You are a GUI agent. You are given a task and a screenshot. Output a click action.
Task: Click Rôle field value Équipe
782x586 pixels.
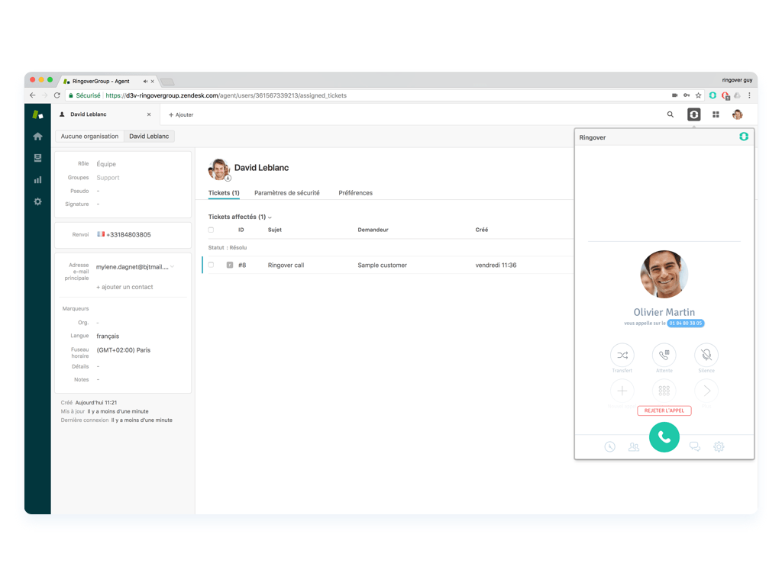click(x=106, y=164)
